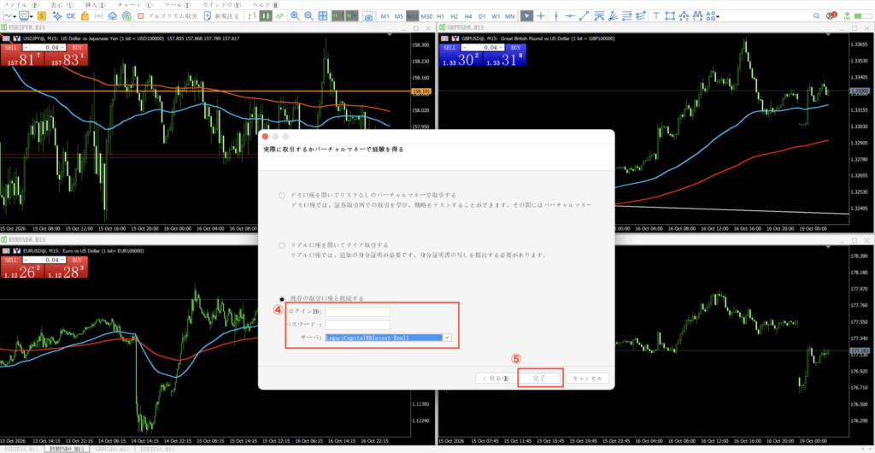Open the ヘルプ menu
The width and height of the screenshot is (875, 453).
pyautogui.click(x=266, y=4)
